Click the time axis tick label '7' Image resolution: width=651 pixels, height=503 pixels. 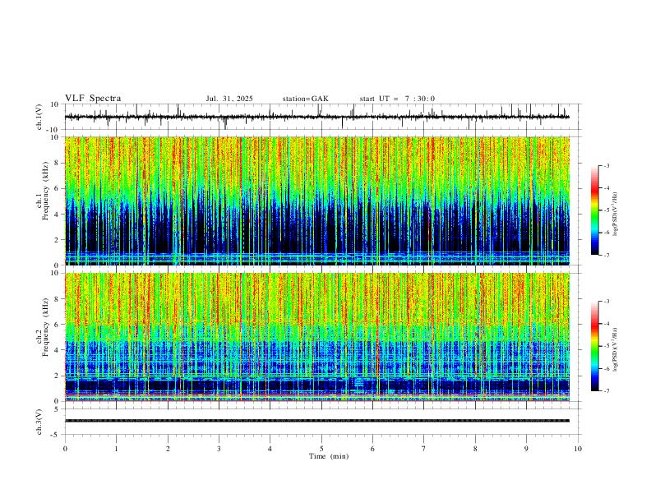(x=424, y=449)
